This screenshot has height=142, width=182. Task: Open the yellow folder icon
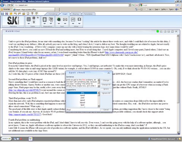(x=11, y=14)
